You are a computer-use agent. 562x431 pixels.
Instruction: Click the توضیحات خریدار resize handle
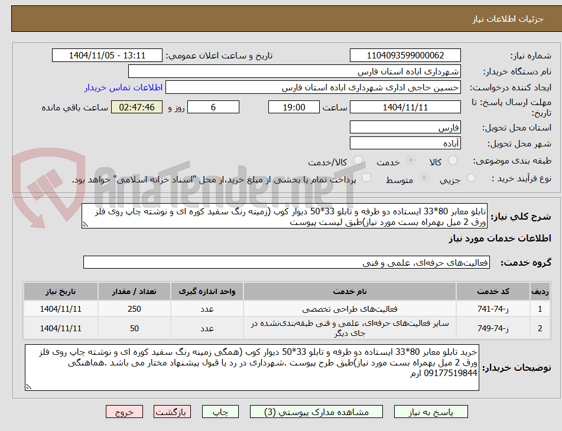[29, 387]
